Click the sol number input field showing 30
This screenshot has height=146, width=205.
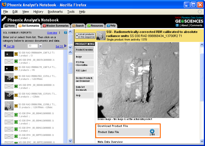(33, 46)
